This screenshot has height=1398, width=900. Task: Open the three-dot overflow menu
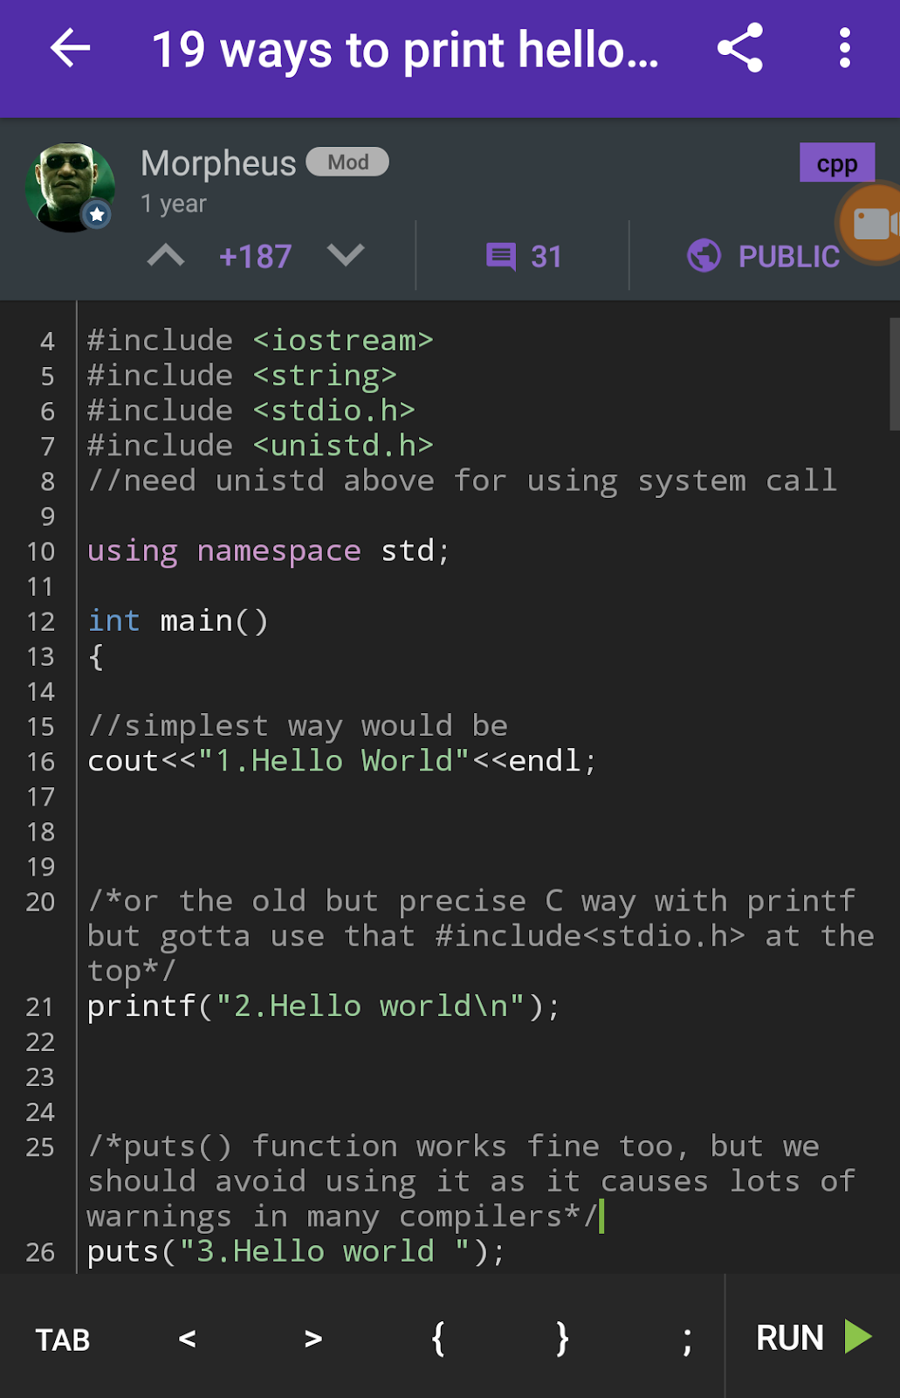pos(844,49)
